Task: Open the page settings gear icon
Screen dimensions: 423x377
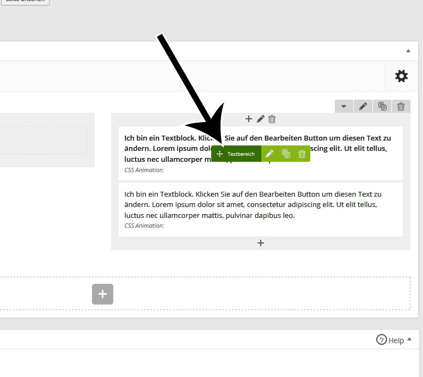Action: point(401,76)
